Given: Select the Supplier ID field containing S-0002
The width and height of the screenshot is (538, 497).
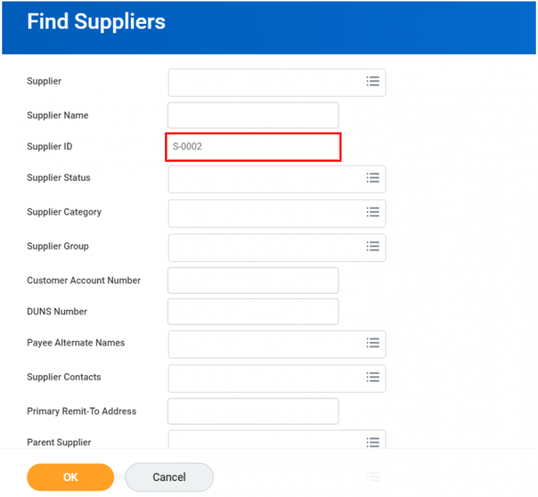Looking at the screenshot, I should click(x=253, y=147).
